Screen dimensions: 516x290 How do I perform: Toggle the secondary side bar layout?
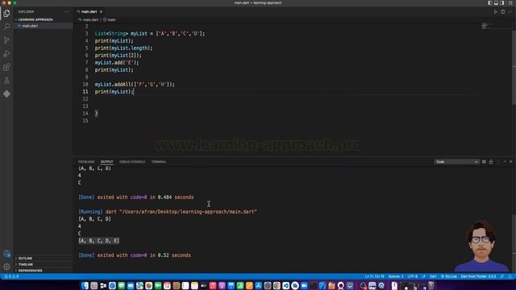point(502,2)
